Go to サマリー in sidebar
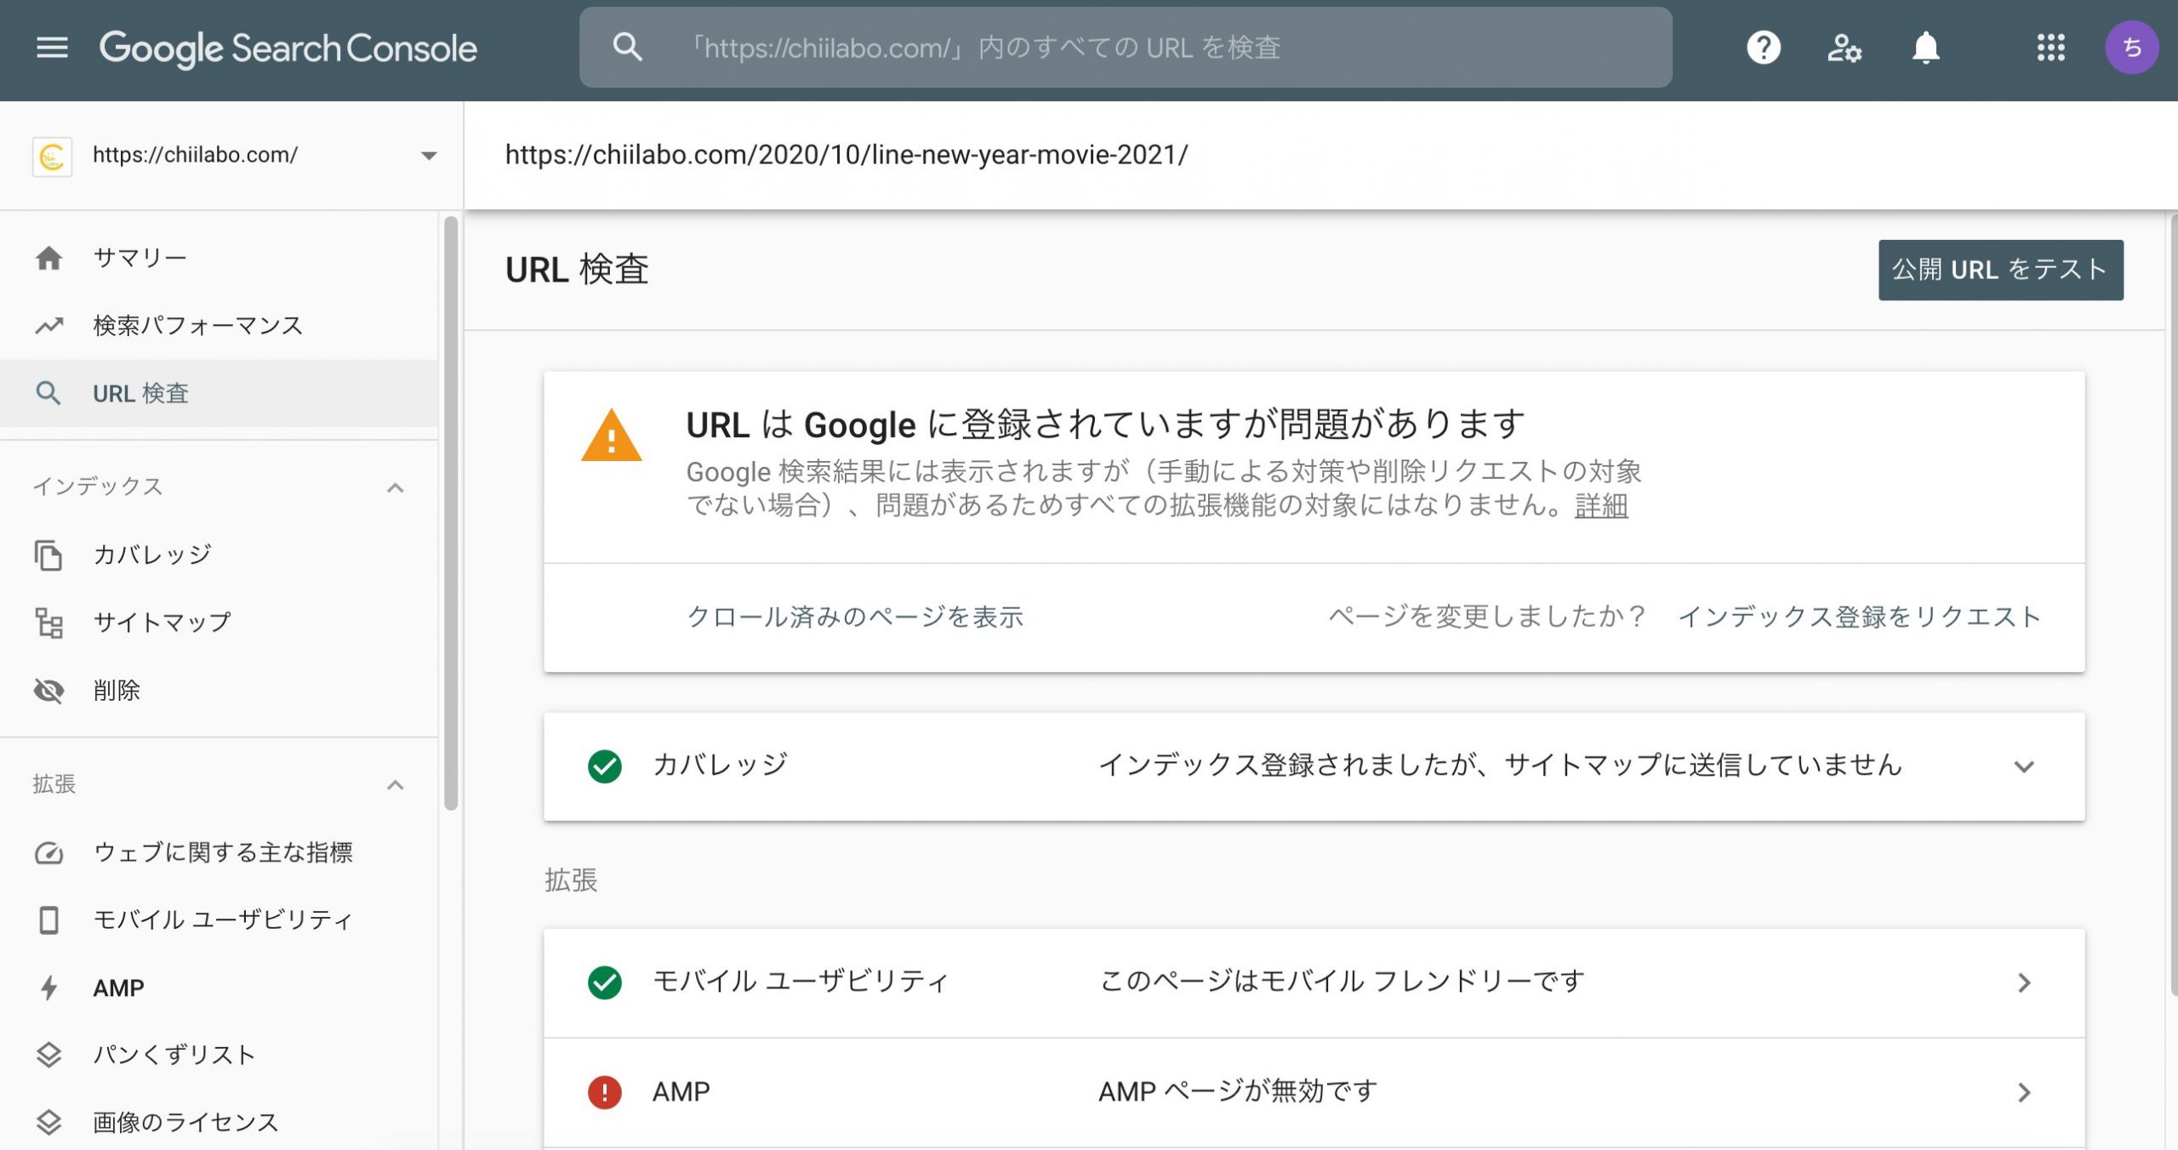This screenshot has width=2178, height=1150. (x=220, y=258)
